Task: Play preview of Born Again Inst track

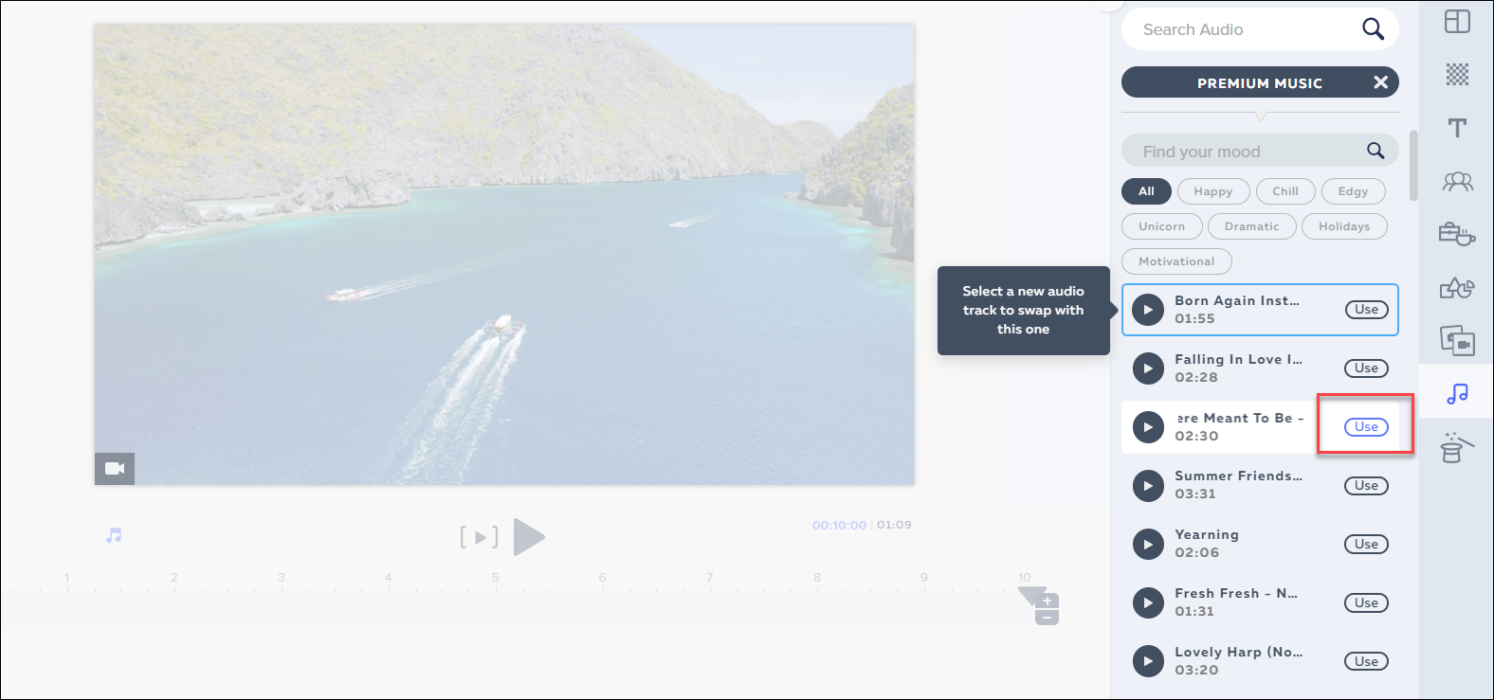Action: tap(1148, 310)
